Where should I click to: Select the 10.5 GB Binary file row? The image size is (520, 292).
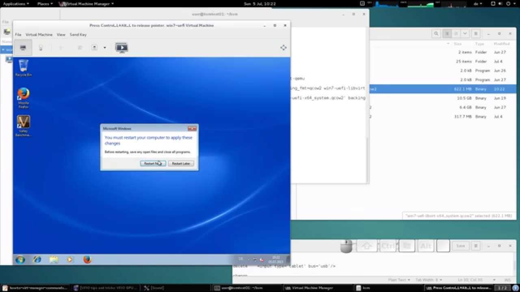(x=442, y=98)
